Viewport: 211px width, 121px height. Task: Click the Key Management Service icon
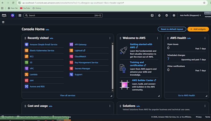pos(71,62)
